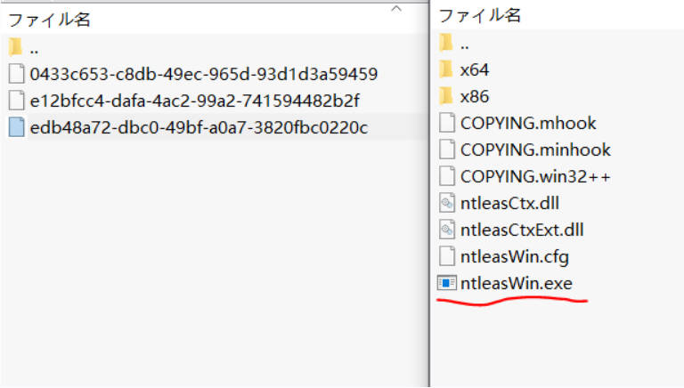This screenshot has height=388, width=684.
Task: Click the x86 folder icon
Action: [x=446, y=96]
